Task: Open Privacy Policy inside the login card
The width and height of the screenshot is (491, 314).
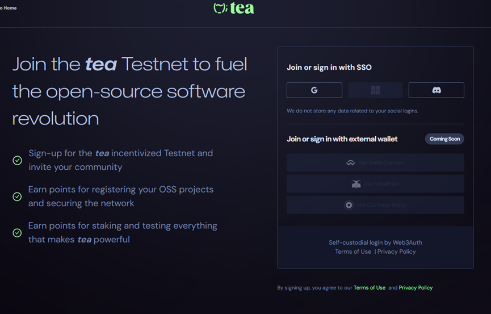Action: [397, 252]
